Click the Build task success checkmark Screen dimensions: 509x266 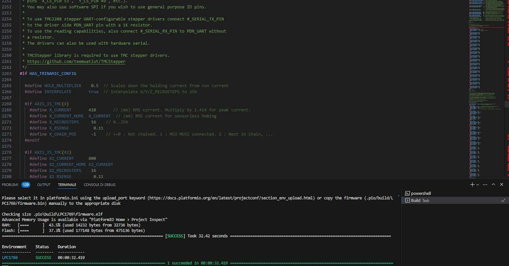503,201
